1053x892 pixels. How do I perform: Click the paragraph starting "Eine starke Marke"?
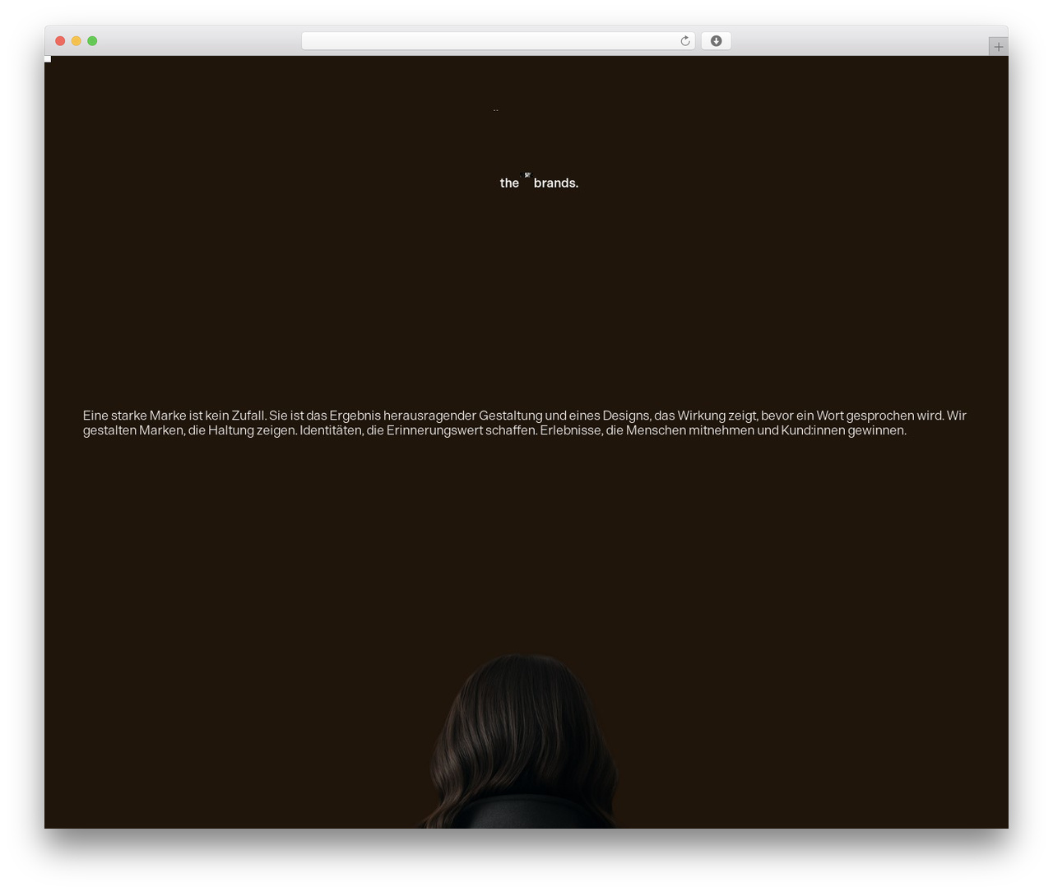(x=525, y=423)
